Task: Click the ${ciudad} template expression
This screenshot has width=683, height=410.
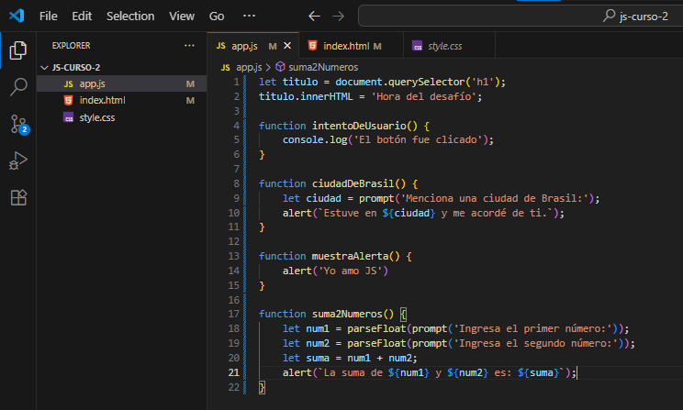Action: 409,213
